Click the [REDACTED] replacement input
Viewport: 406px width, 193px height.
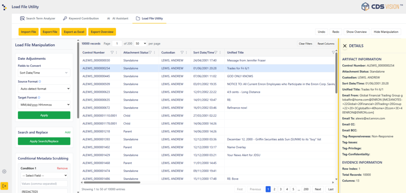[44, 191]
